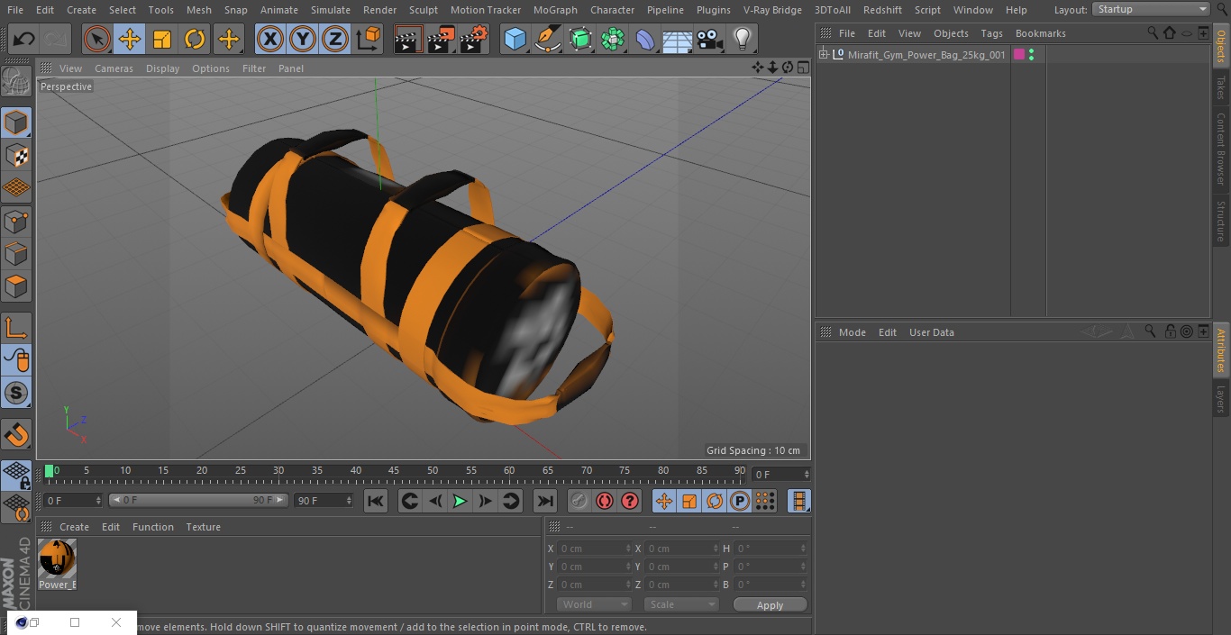This screenshot has width=1231, height=635.
Task: Toggle the Viewport Solo S icon
Action: pos(16,393)
